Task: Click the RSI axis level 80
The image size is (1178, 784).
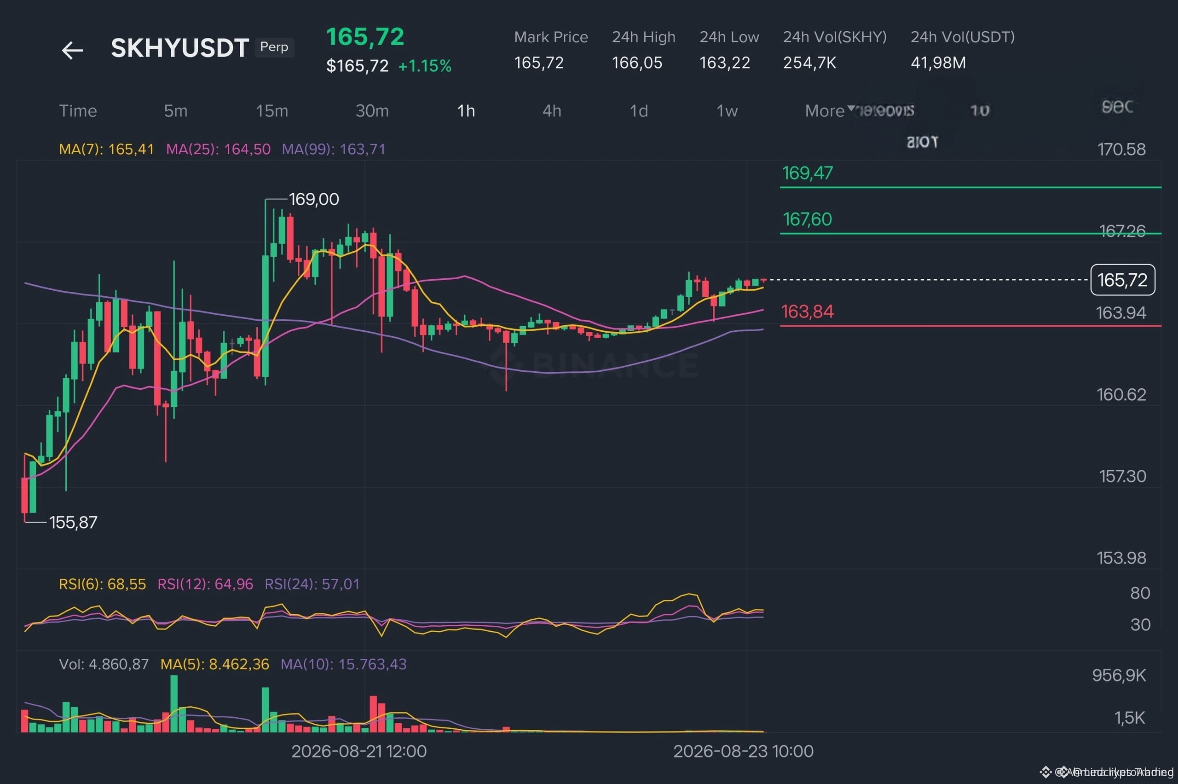Action: coord(1140,593)
